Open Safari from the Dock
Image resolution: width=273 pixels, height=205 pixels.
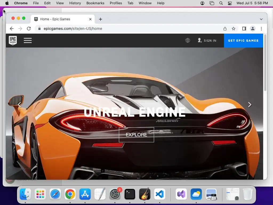55,194
